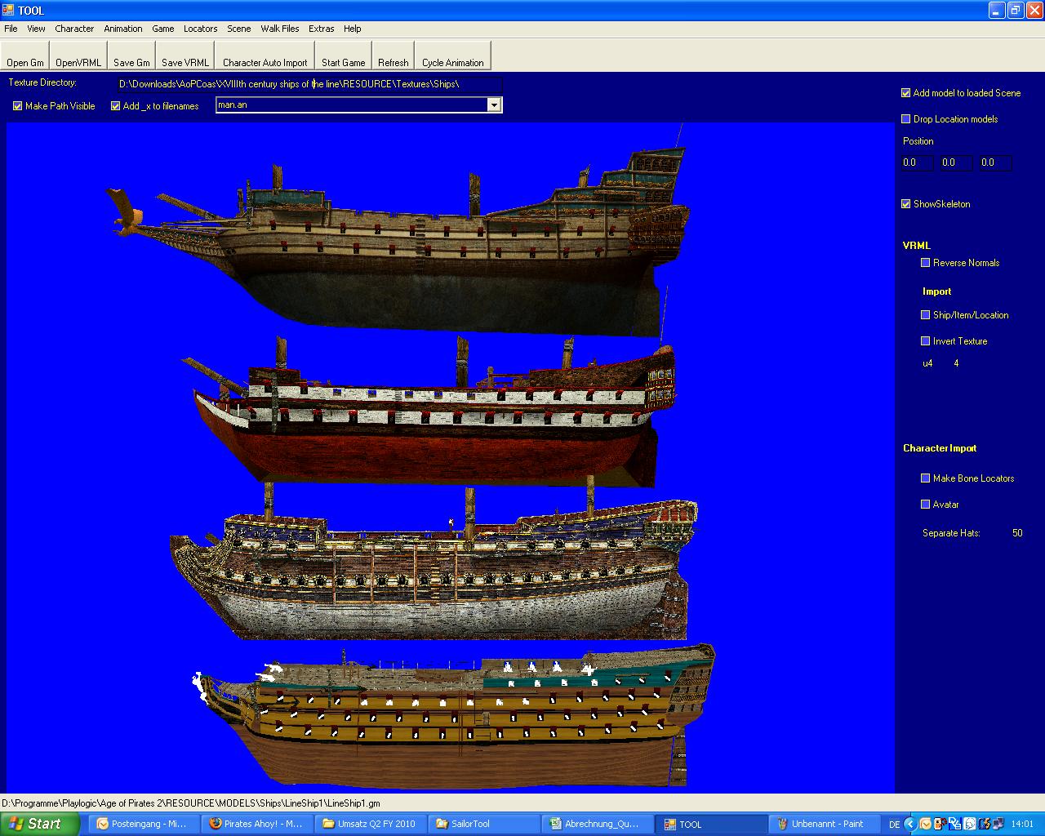Screen dimensions: 1045x836
Task: Open the Extras menu
Action: [x=322, y=29]
